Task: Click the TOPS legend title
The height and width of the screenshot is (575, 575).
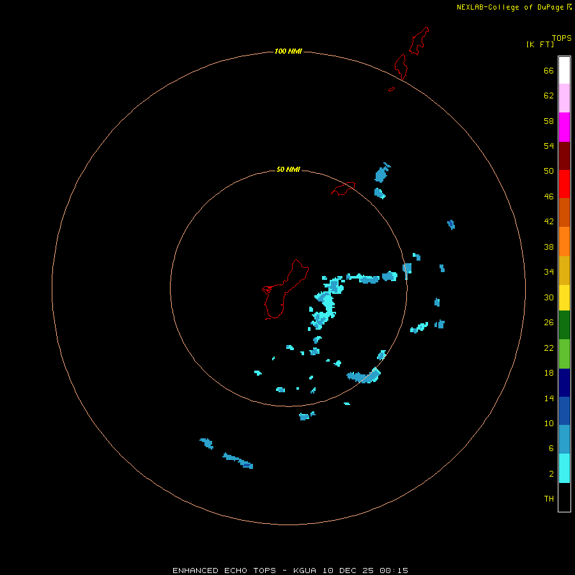Action: [562, 38]
